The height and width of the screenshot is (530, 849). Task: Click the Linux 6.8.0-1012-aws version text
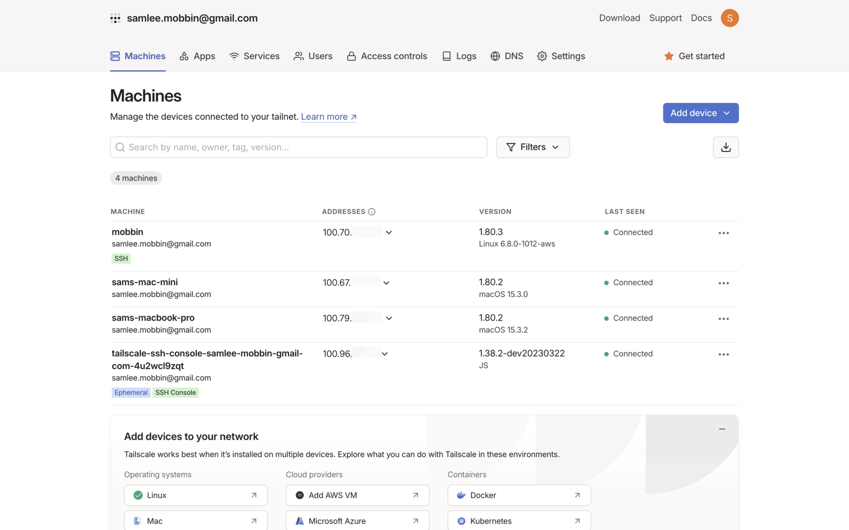(517, 244)
